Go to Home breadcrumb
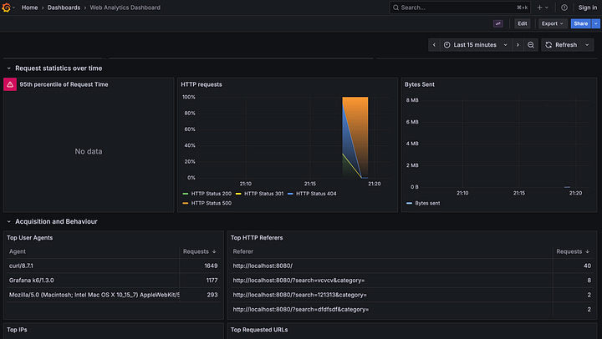This screenshot has width=602, height=339. (x=29, y=8)
